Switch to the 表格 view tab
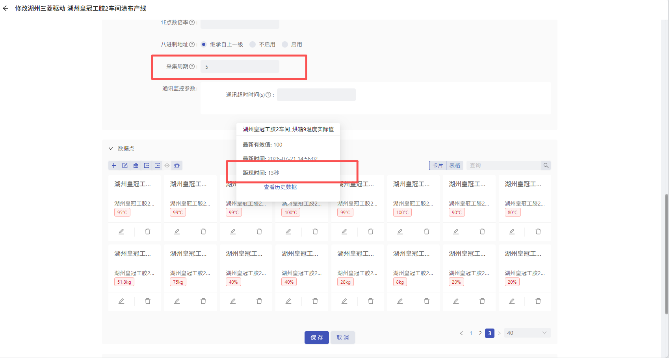Image resolution: width=669 pixels, height=358 pixels. click(455, 165)
